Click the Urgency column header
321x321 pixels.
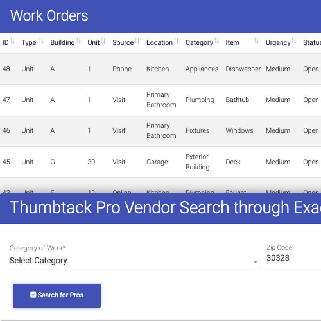(278, 43)
